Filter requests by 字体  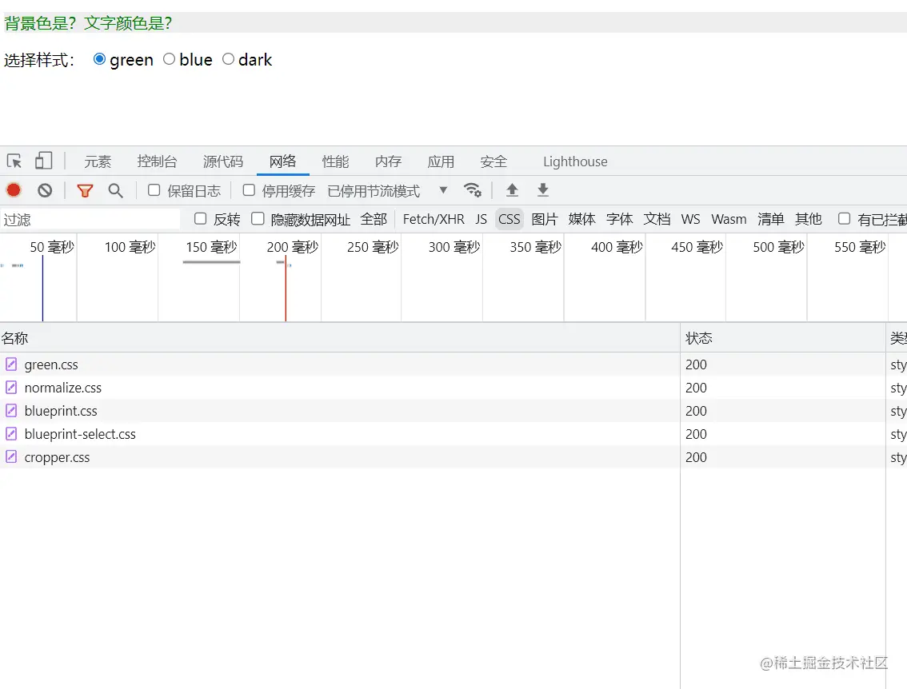[x=620, y=219]
